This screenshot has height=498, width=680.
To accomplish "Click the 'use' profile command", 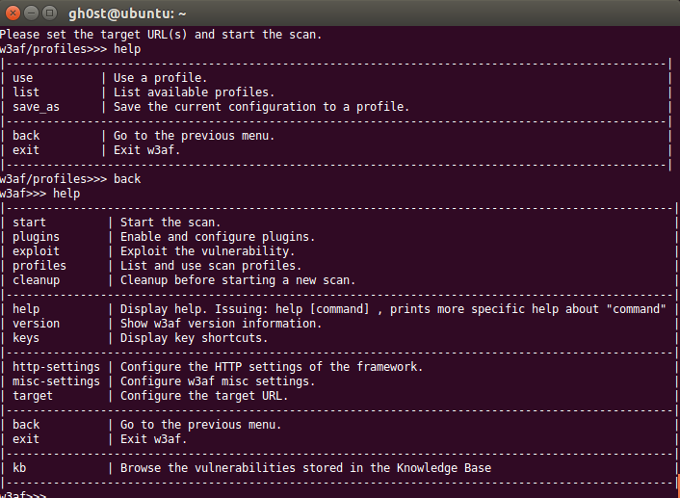I will click(x=23, y=77).
